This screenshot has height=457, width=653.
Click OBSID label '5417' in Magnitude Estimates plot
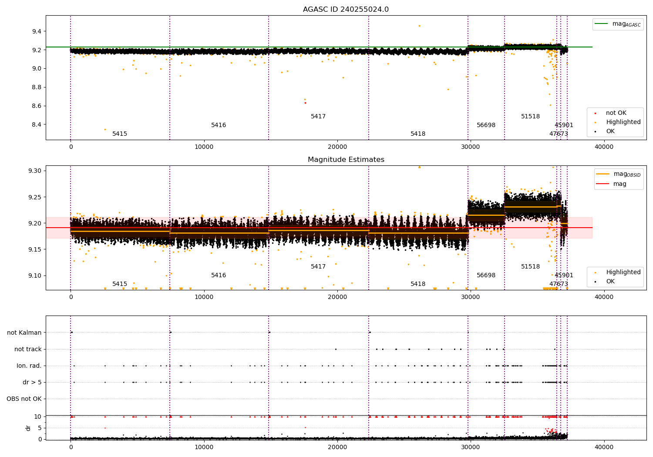click(x=318, y=267)
